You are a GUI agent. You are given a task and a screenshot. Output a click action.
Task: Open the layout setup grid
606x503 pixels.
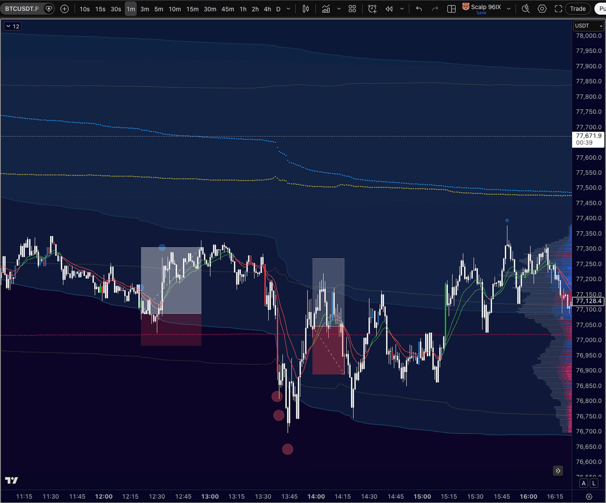[451, 9]
